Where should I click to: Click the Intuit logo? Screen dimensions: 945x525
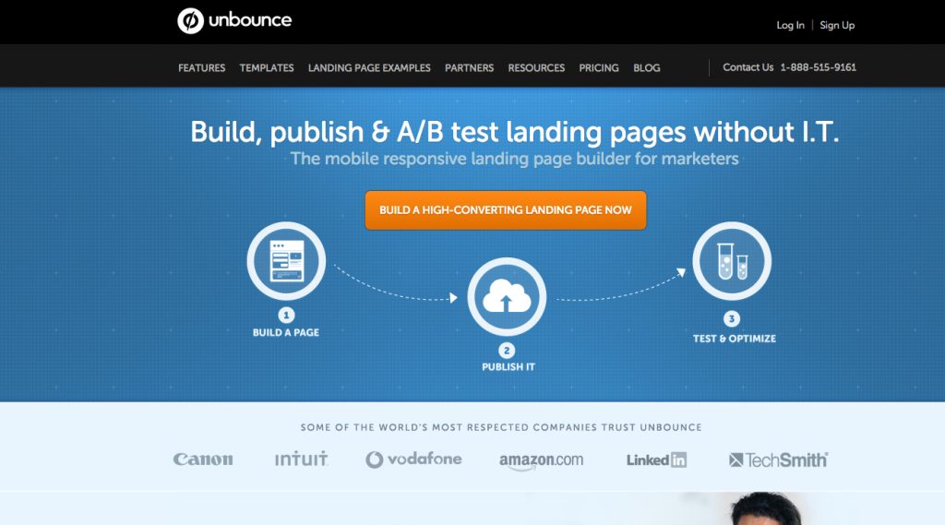[x=302, y=459]
